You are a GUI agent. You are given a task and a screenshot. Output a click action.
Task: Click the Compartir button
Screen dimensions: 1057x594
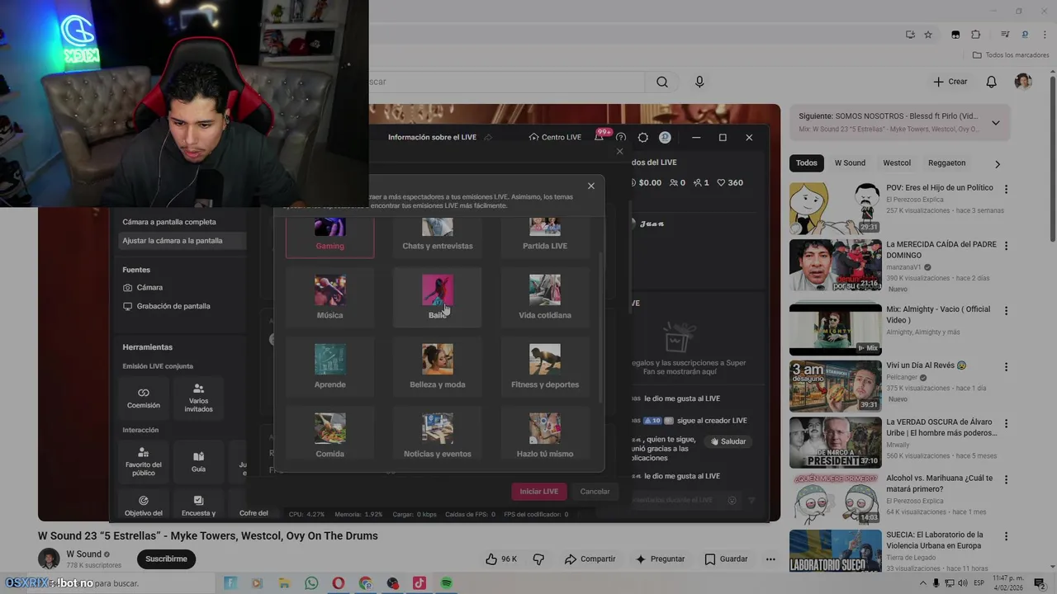590,559
